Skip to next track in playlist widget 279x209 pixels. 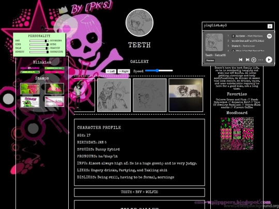coord(247,60)
